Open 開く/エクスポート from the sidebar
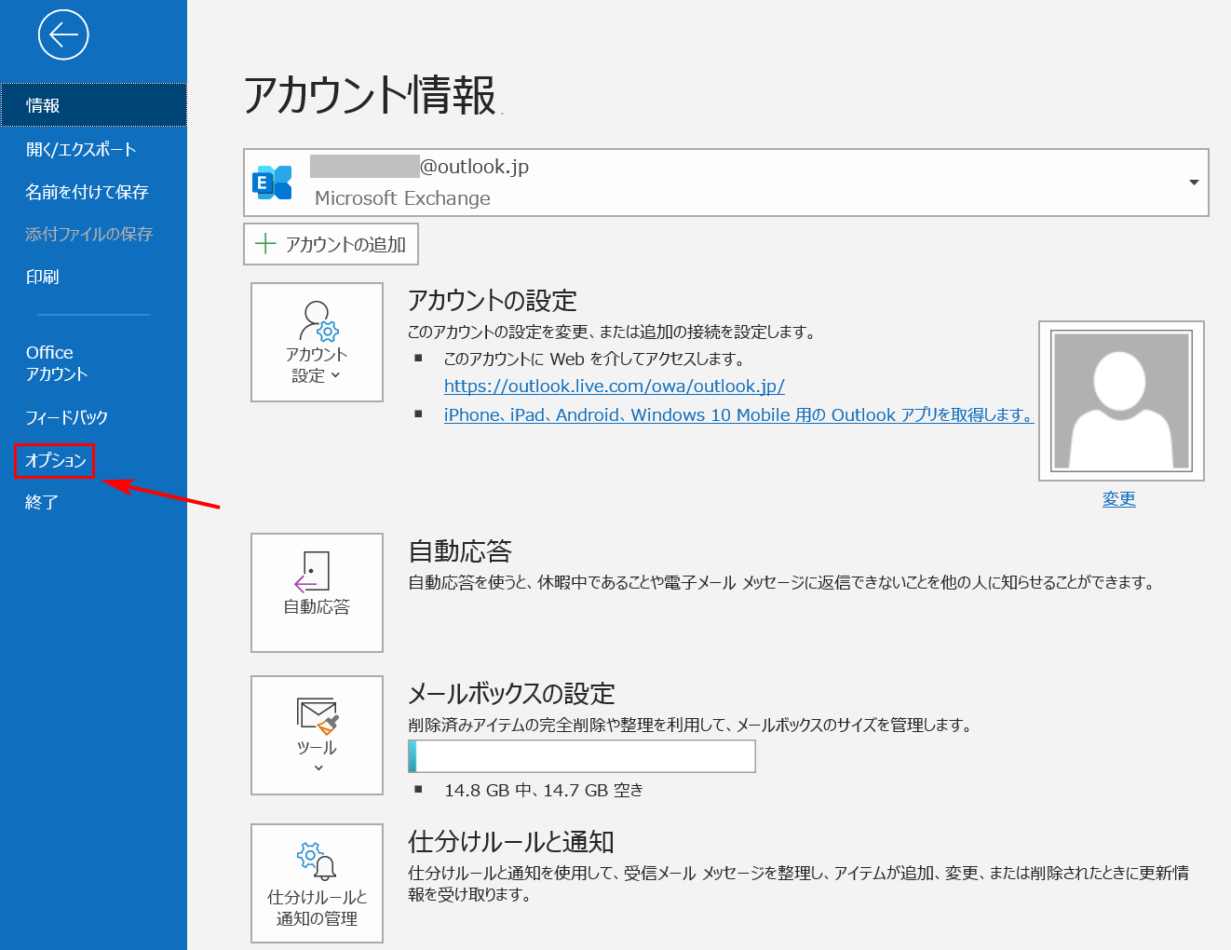Image resolution: width=1231 pixels, height=950 pixels. pyautogui.click(x=80, y=148)
